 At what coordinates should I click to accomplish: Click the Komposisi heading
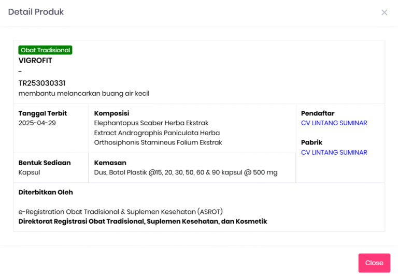coord(111,113)
